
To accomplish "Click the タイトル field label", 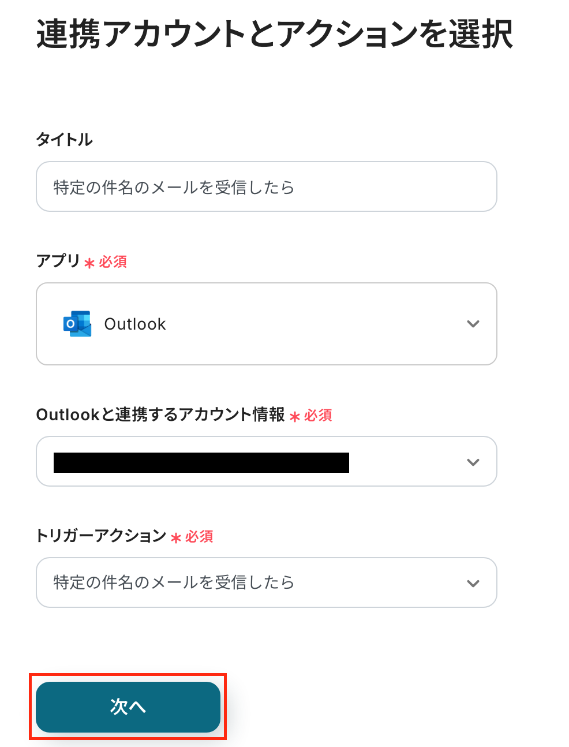I will 64,140.
